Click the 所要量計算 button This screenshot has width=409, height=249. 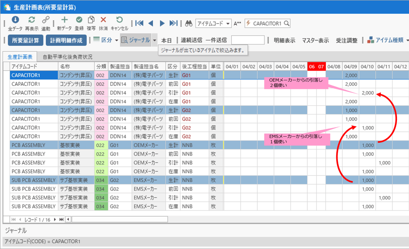pyautogui.click(x=26, y=40)
